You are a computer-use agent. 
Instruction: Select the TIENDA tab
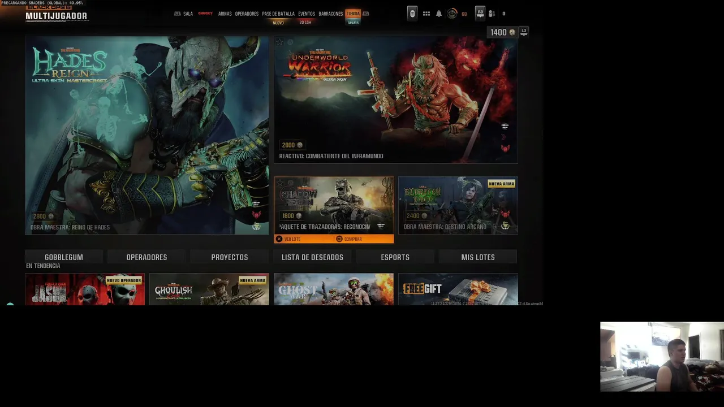pos(353,14)
